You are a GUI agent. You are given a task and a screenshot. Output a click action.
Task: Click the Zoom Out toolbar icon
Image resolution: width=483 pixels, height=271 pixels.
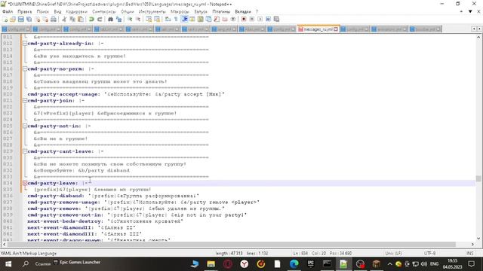click(137, 19)
